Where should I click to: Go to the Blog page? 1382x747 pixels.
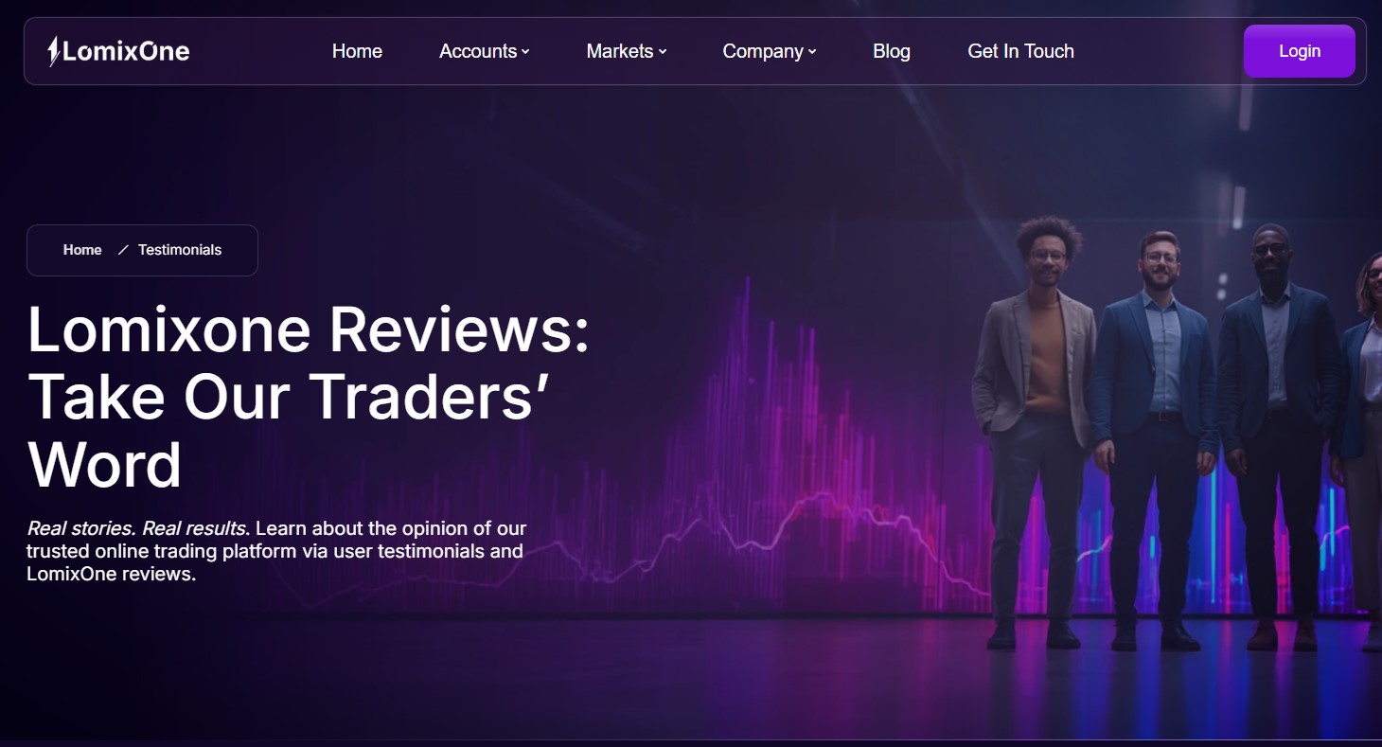pos(892,51)
